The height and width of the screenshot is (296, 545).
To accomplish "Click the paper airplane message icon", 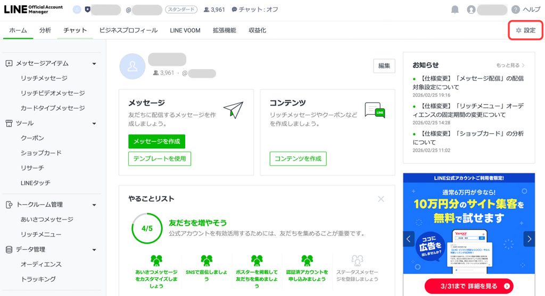I will coord(233,109).
